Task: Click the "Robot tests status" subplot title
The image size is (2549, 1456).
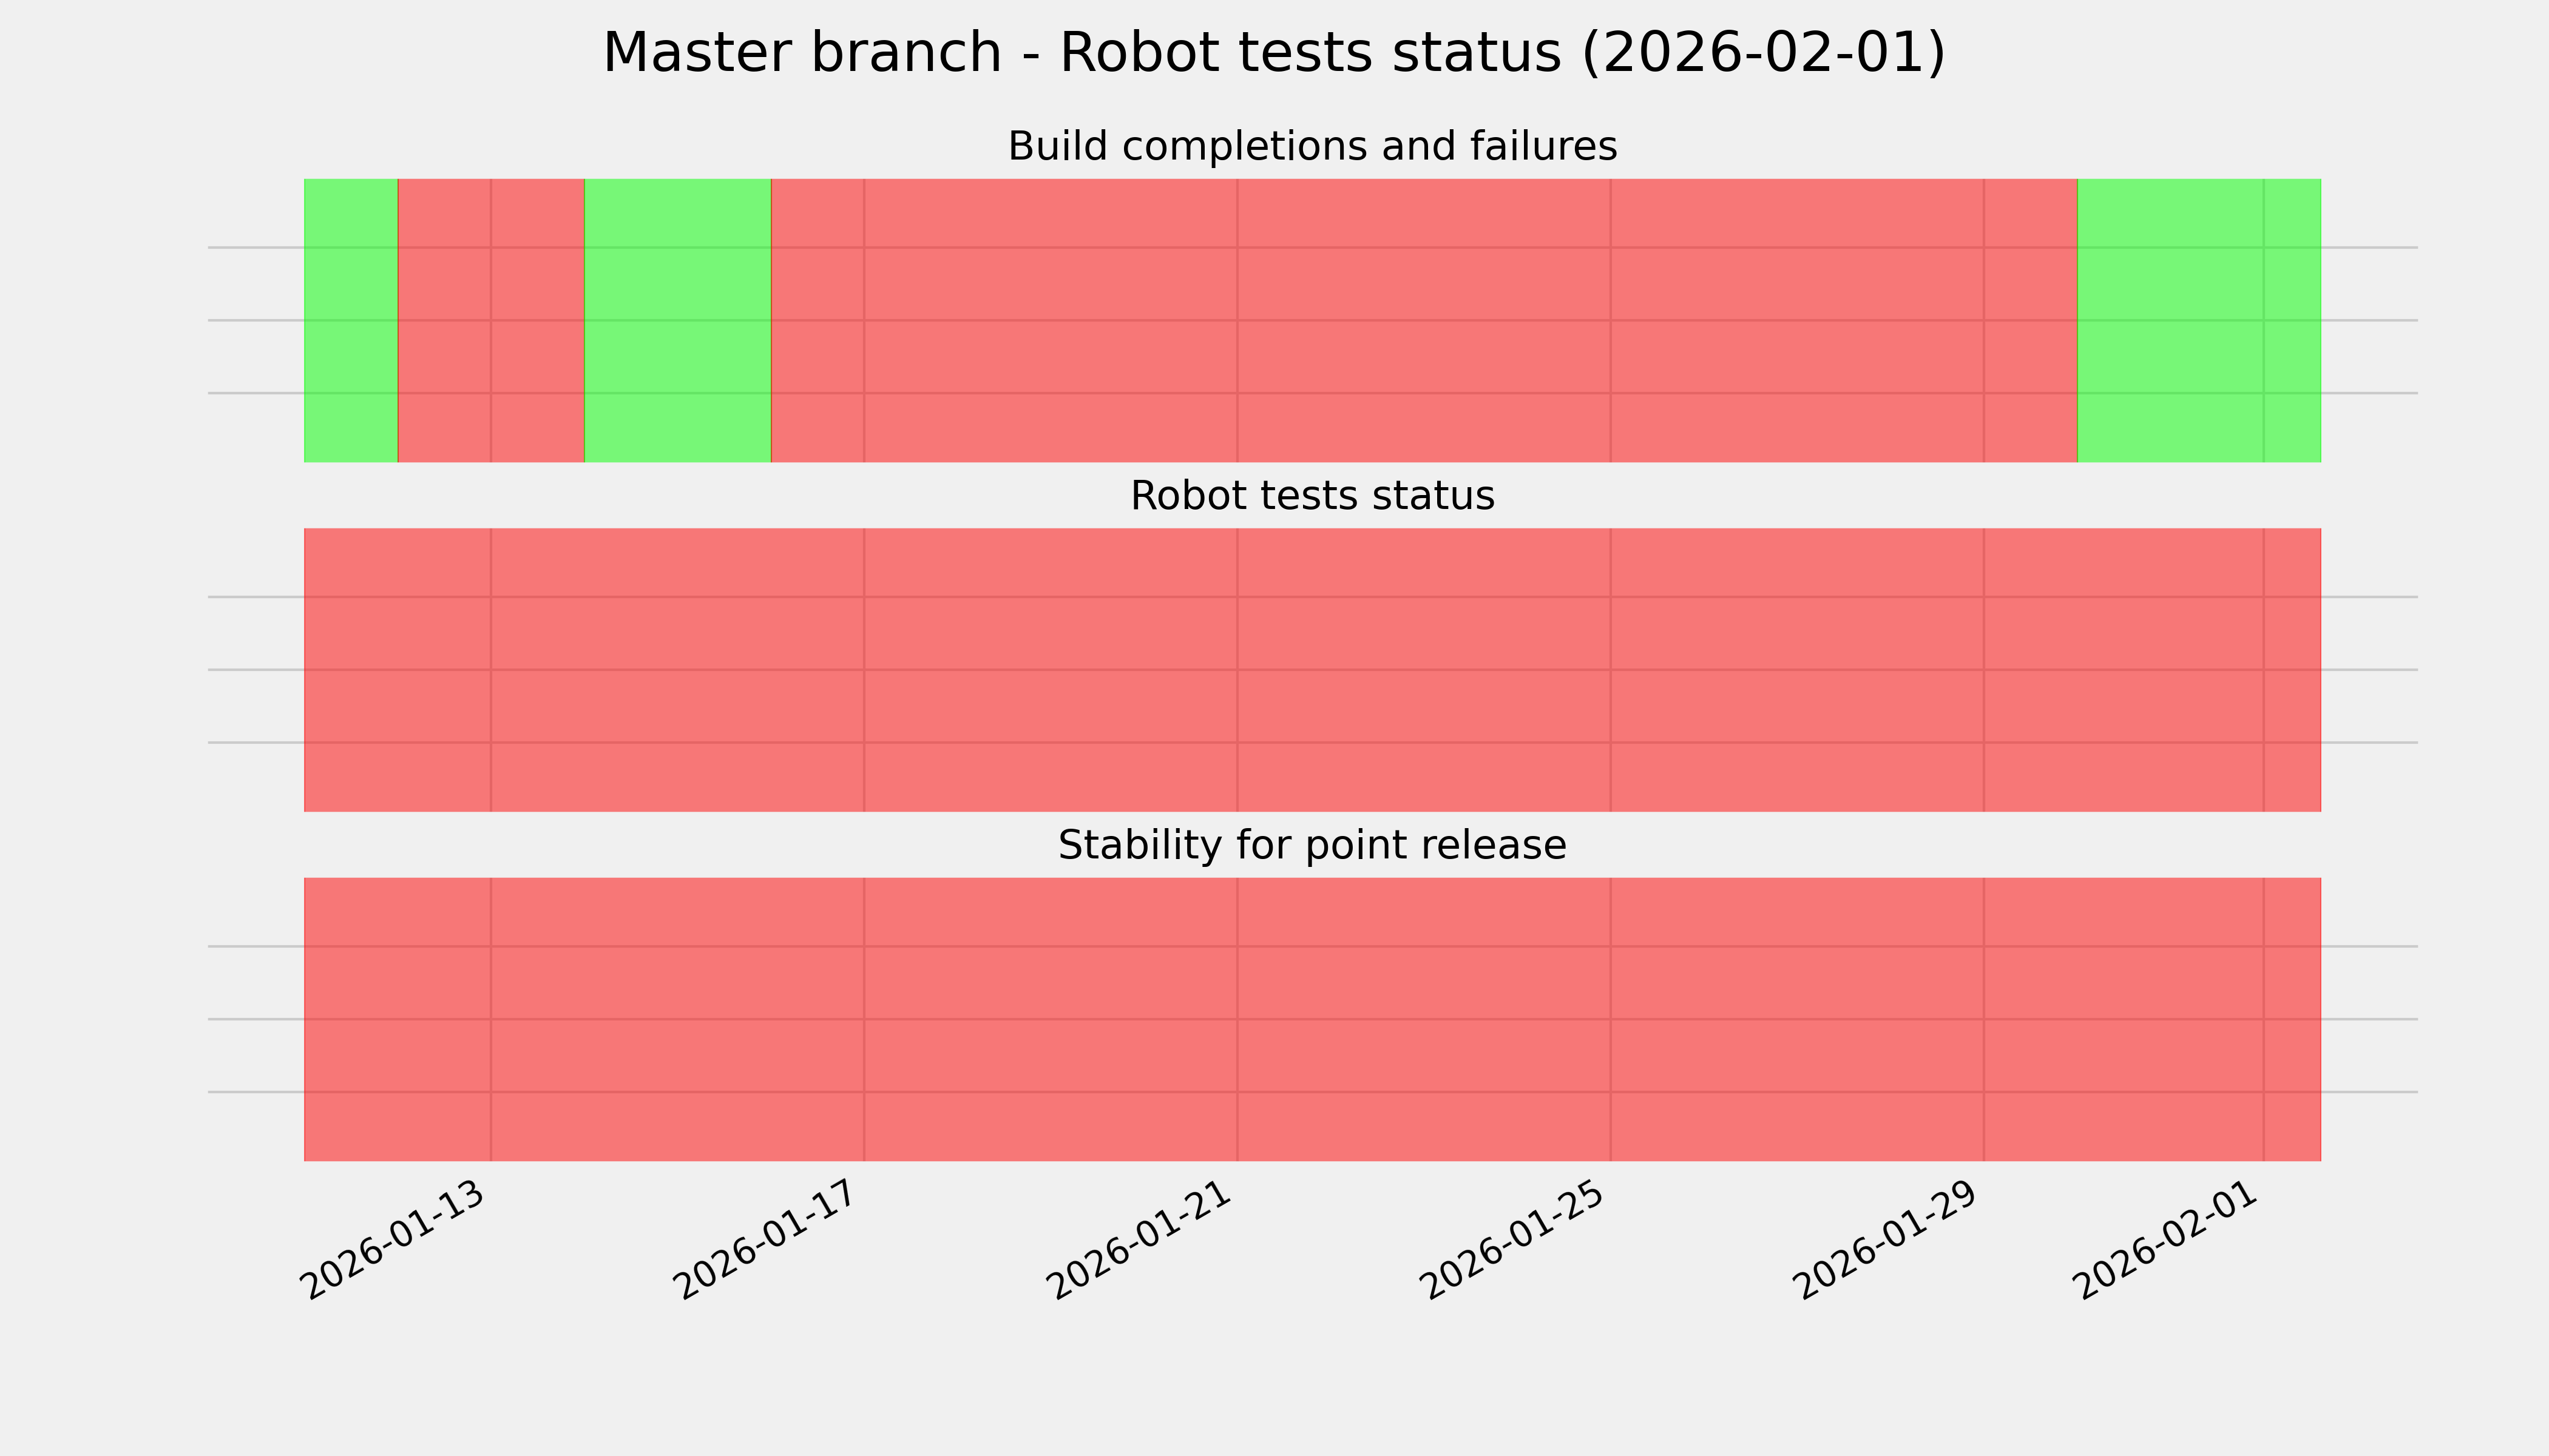Action: pos(1312,496)
